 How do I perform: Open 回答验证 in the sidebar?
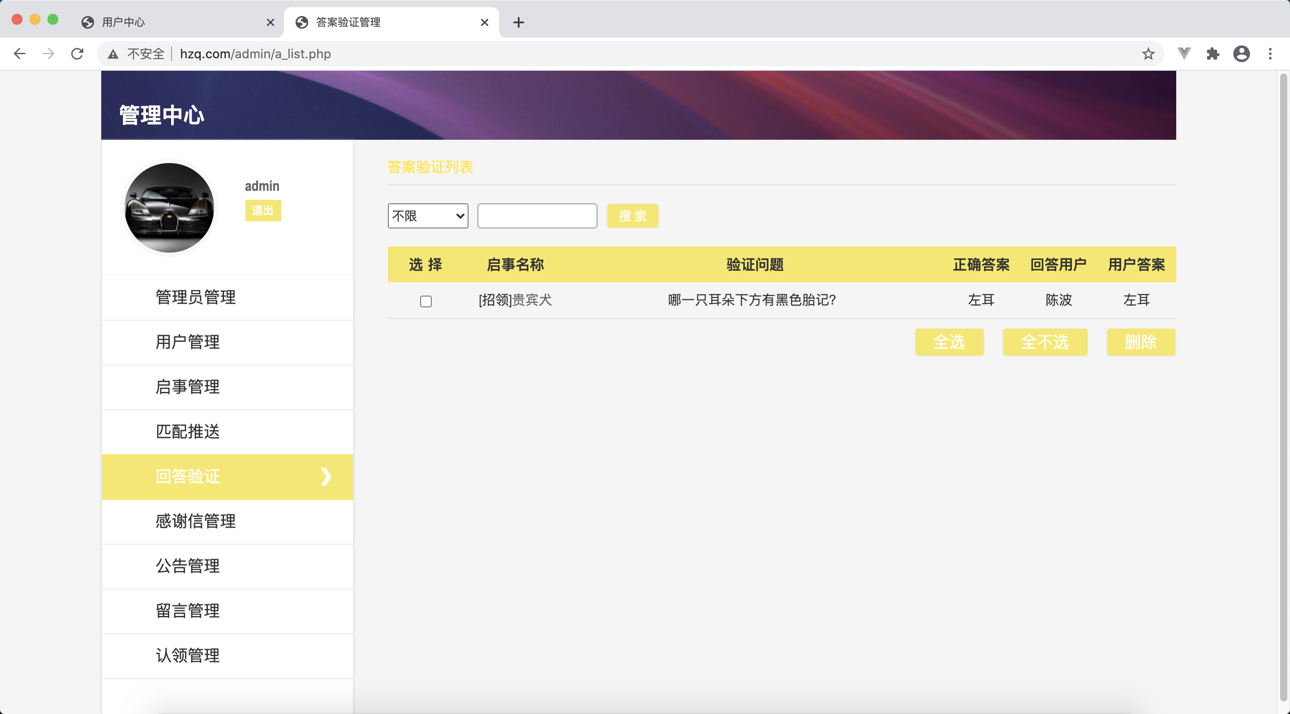coord(228,476)
